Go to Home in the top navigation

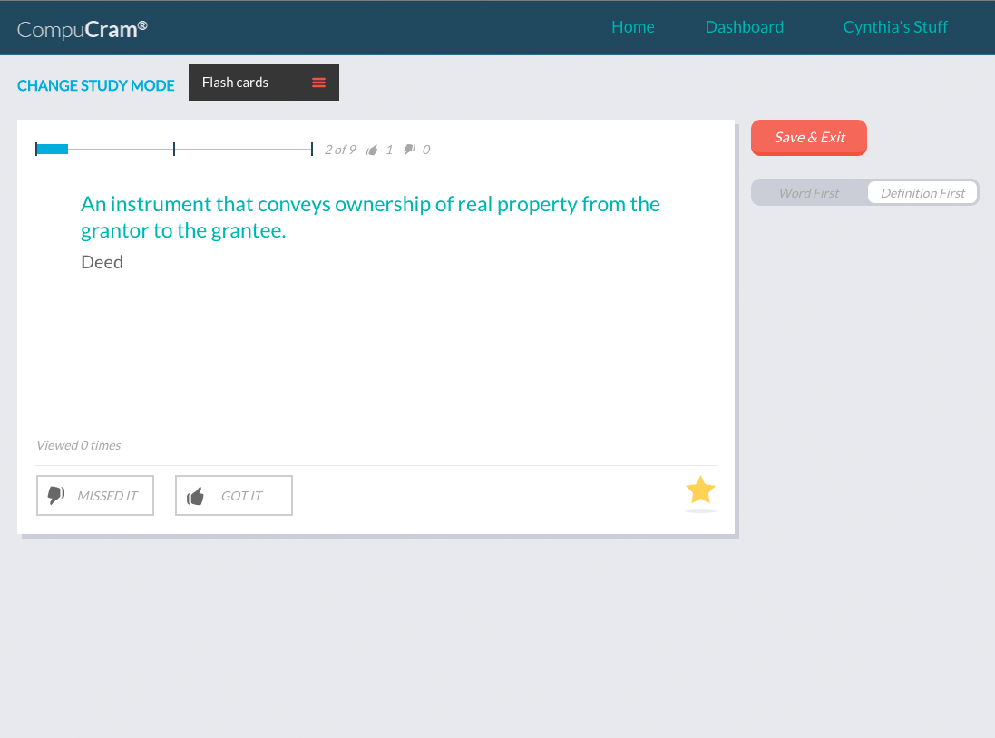632,27
